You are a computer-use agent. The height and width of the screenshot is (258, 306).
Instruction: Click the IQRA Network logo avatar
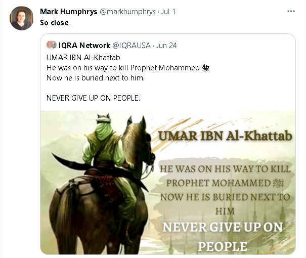(51, 45)
